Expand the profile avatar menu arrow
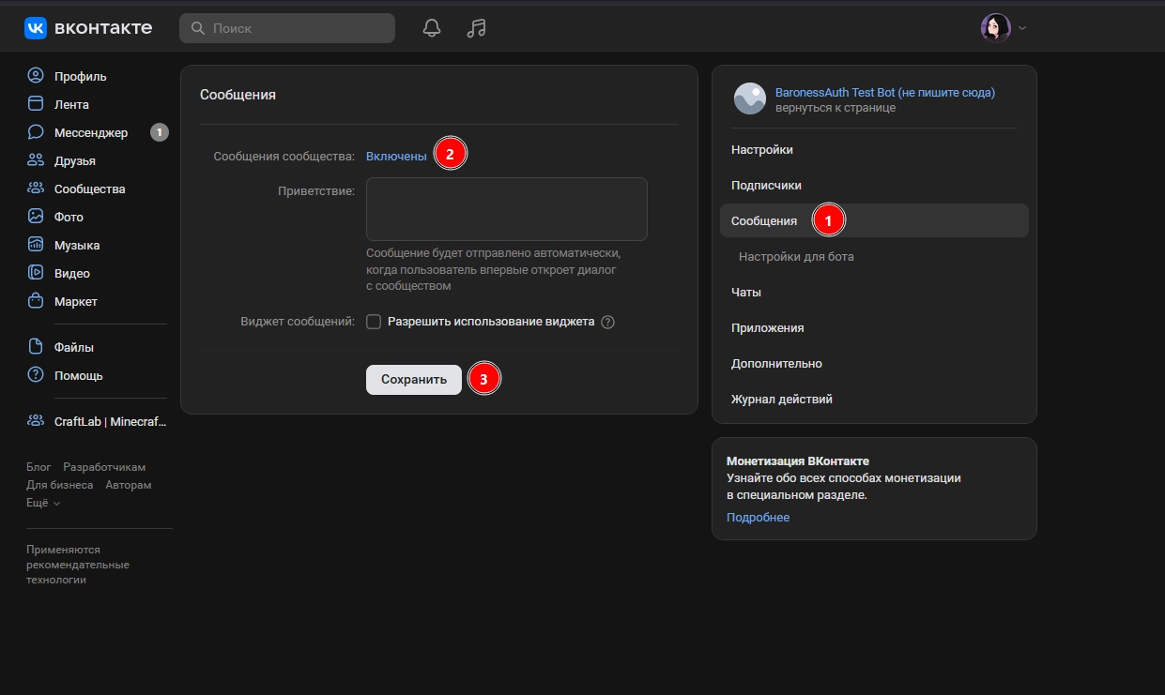 pos(1022,28)
